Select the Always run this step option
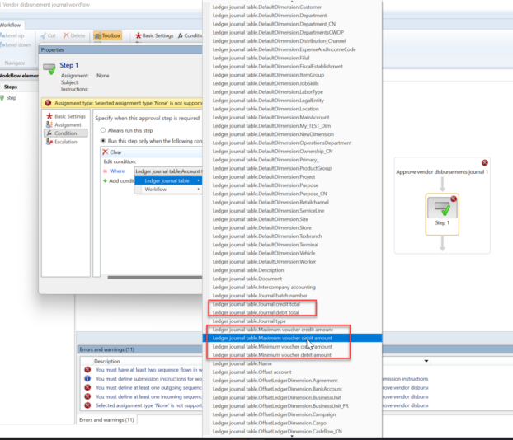 104,129
